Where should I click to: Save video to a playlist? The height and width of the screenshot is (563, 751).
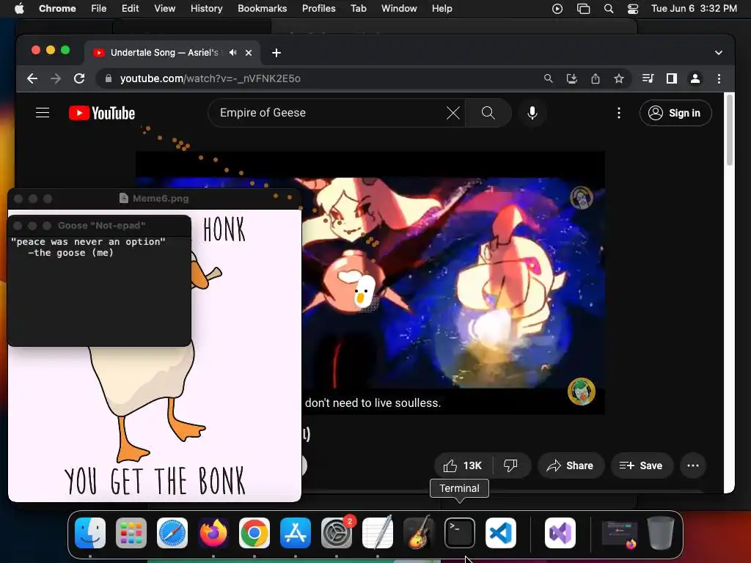[642, 466]
